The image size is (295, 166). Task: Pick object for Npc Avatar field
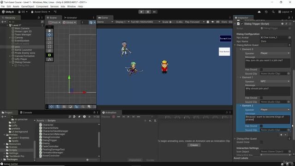click(x=289, y=37)
